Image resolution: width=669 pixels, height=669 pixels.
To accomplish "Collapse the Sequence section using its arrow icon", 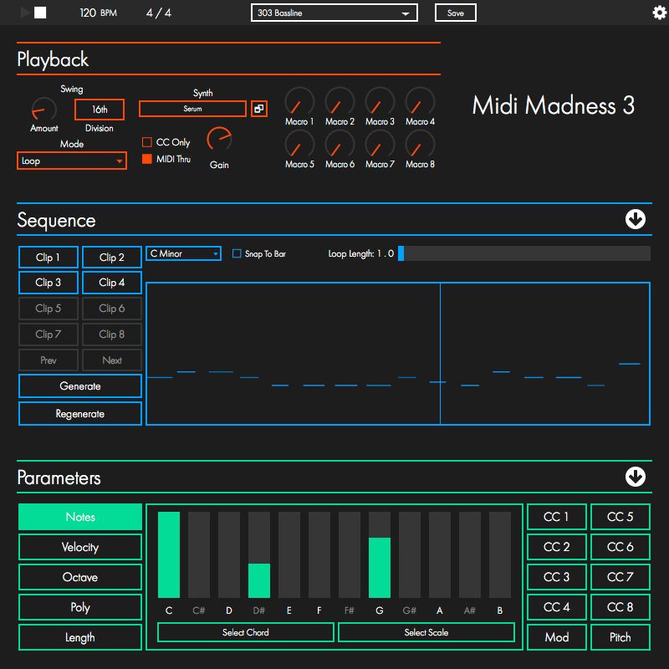I will coord(636,219).
